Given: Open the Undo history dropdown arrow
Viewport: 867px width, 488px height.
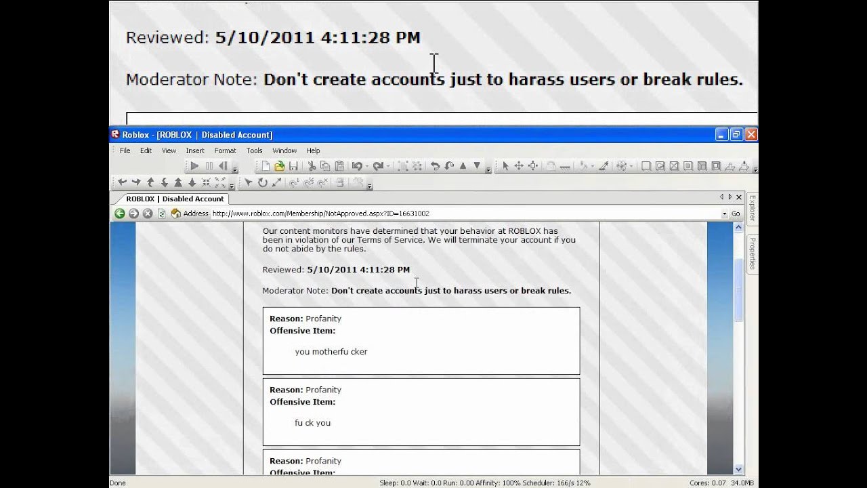Looking at the screenshot, I should point(366,166).
